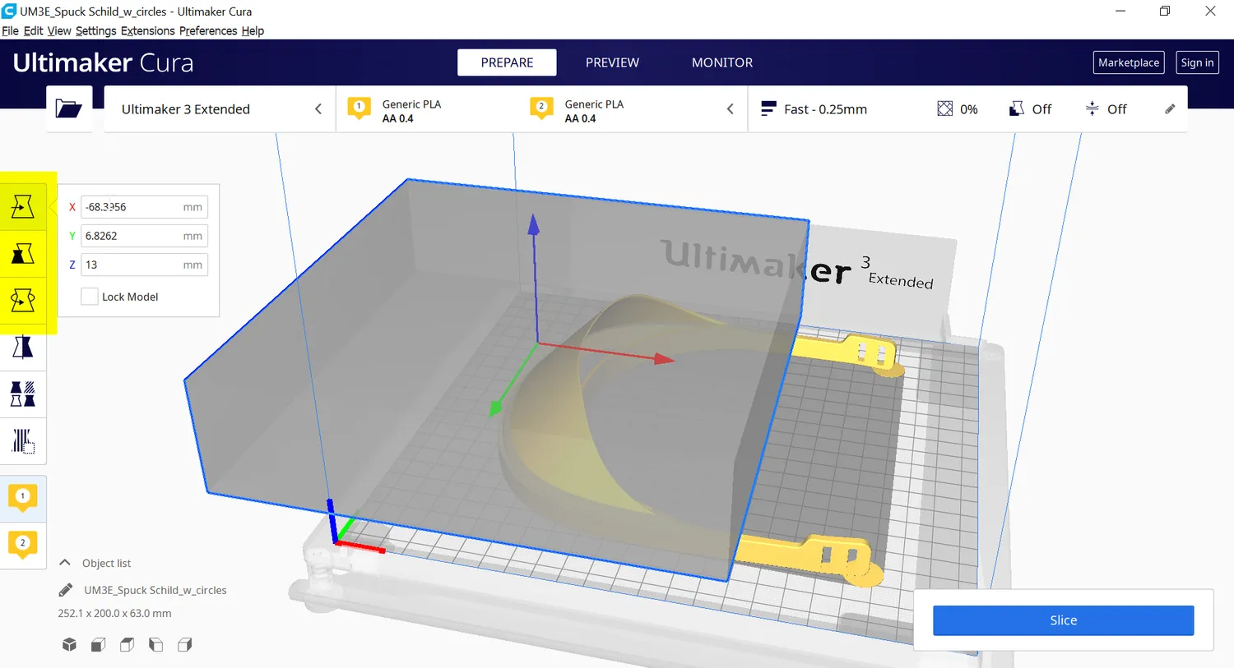Open the View menu
The height and width of the screenshot is (668, 1234).
coord(59,30)
